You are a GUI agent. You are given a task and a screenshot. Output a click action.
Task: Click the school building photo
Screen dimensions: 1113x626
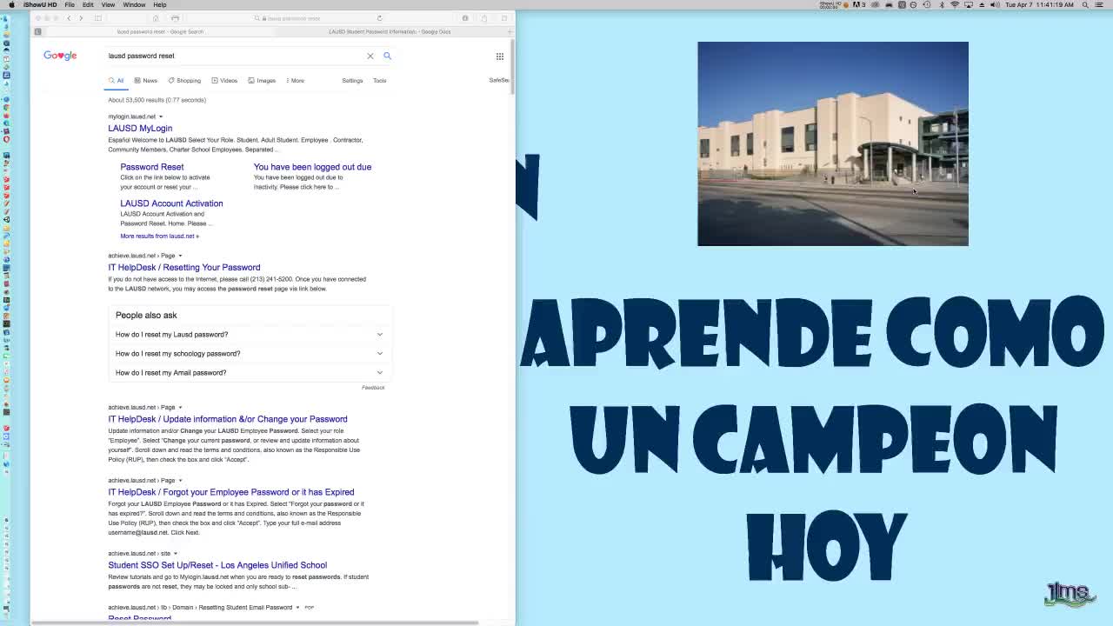(x=833, y=143)
